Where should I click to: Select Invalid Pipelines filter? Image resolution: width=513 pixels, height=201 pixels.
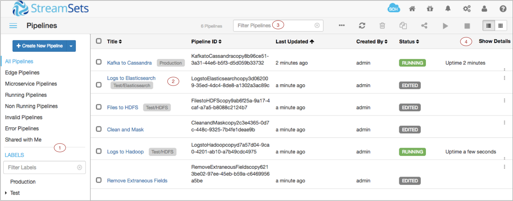(24, 117)
